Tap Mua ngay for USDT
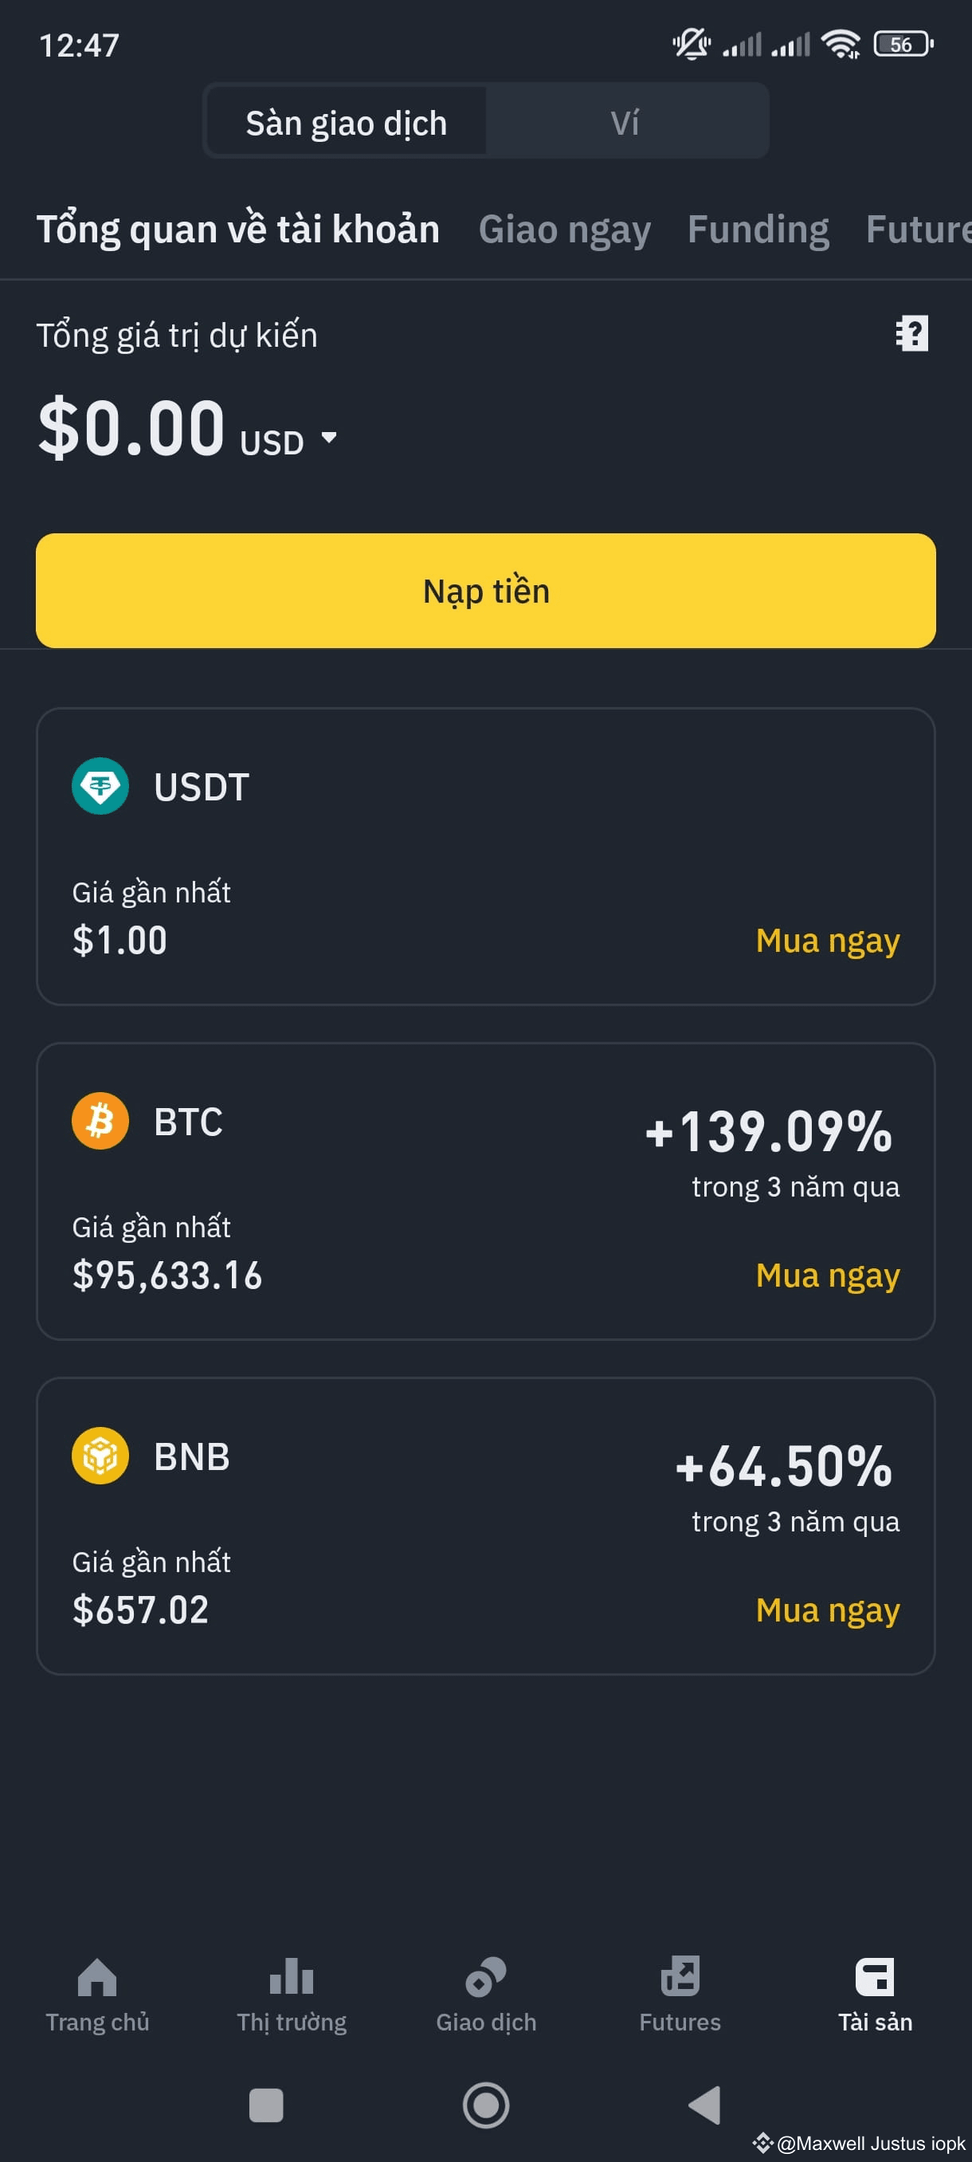This screenshot has height=2162, width=972. (x=828, y=941)
